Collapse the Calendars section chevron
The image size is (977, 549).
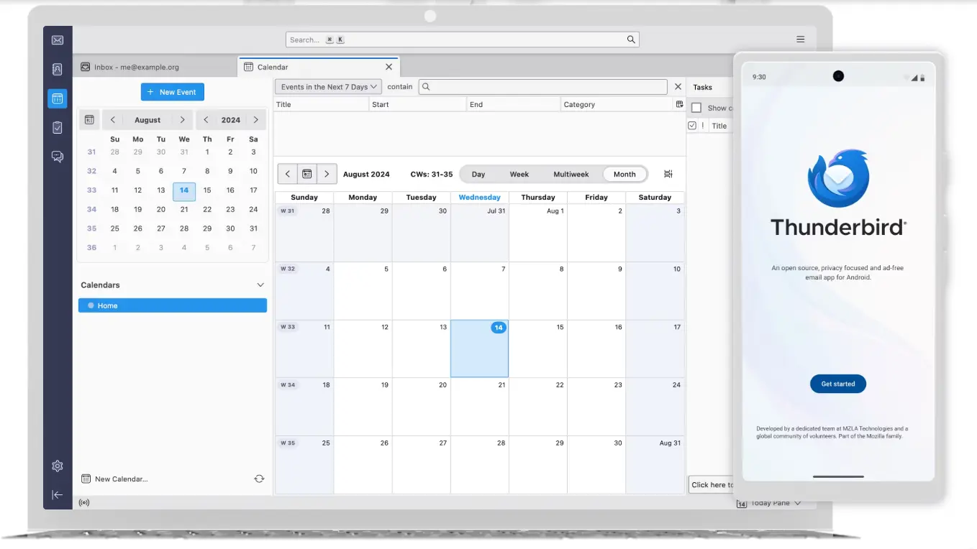pyautogui.click(x=260, y=285)
